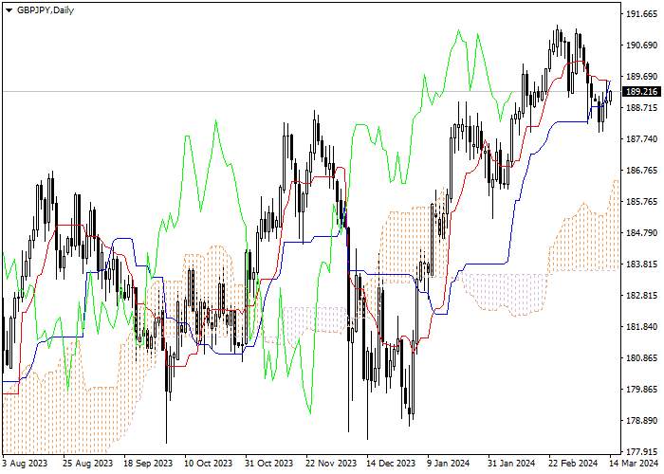
Task: Click the 31 Jan 2024 date label
Action: 511,463
